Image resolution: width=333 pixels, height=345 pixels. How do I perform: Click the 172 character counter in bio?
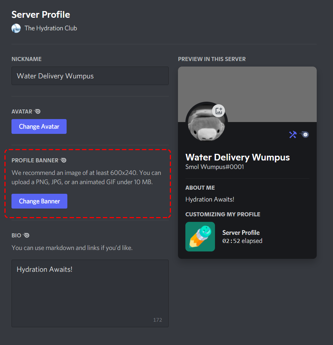tap(158, 320)
